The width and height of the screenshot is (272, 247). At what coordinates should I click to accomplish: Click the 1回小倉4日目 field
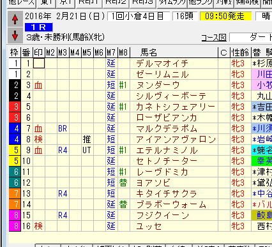139,16
